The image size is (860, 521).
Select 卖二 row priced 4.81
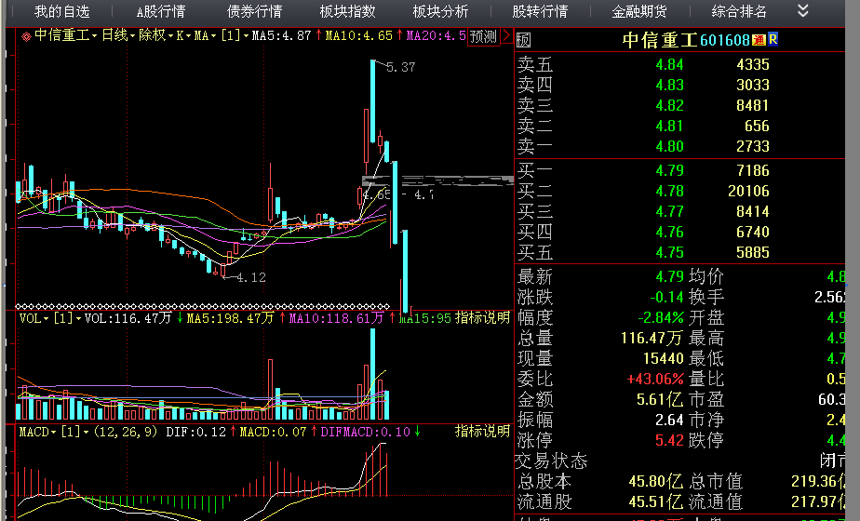(679, 127)
